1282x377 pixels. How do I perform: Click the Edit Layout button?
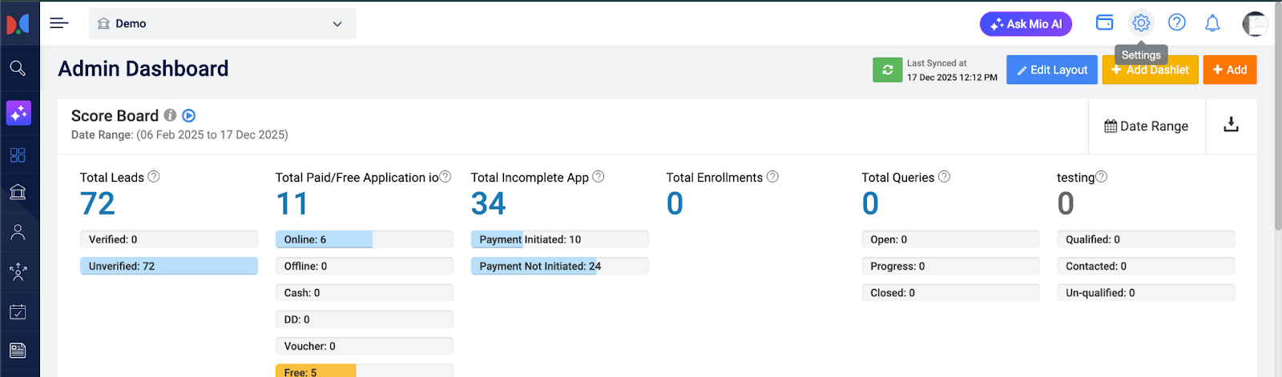(x=1051, y=70)
